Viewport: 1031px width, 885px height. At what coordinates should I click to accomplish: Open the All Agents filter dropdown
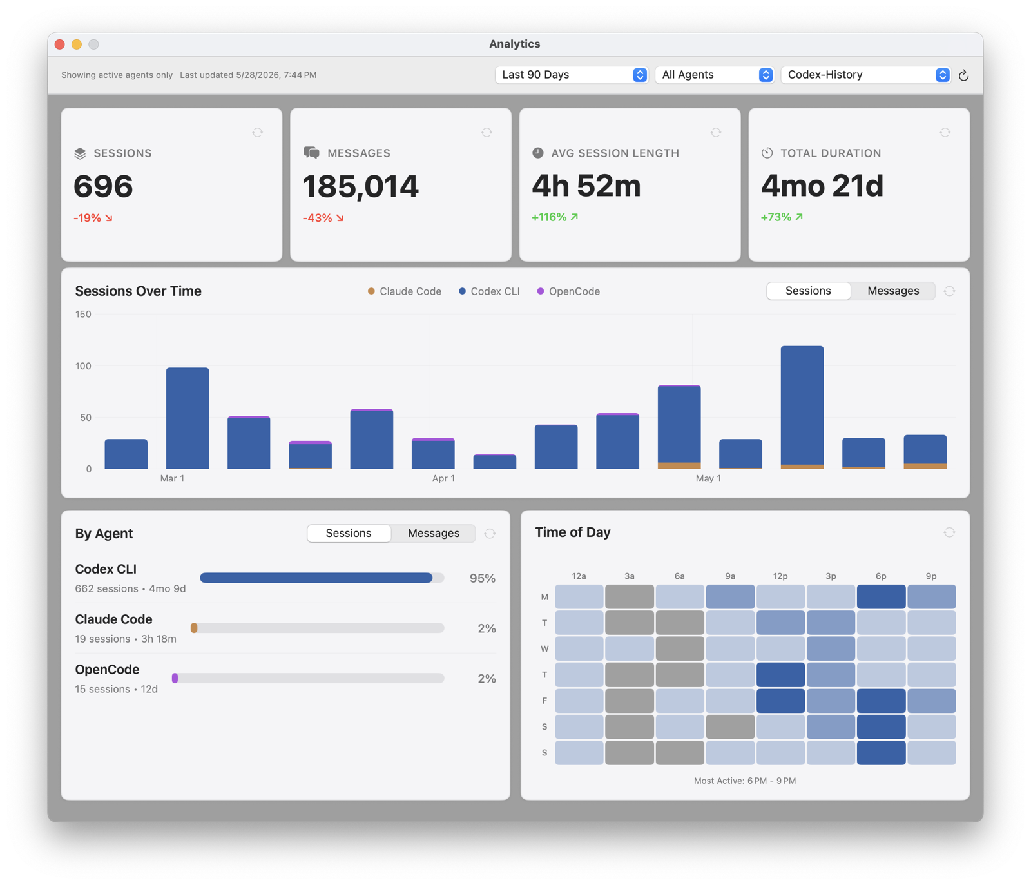coord(714,75)
